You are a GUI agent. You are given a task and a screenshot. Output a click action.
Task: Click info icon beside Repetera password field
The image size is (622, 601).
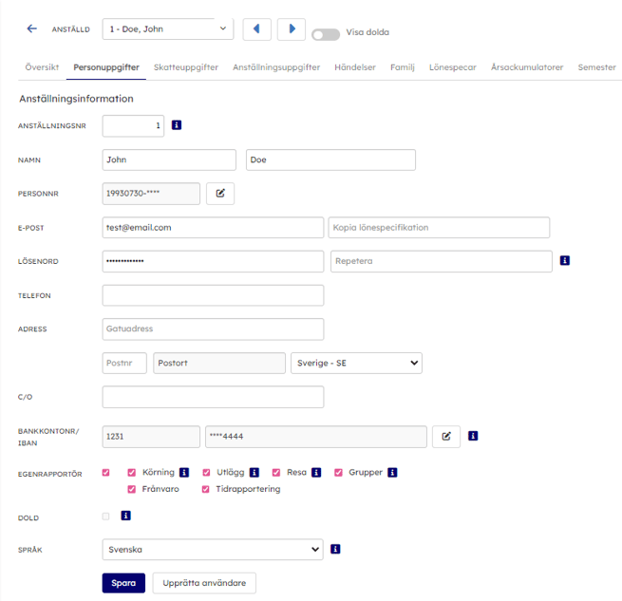565,260
